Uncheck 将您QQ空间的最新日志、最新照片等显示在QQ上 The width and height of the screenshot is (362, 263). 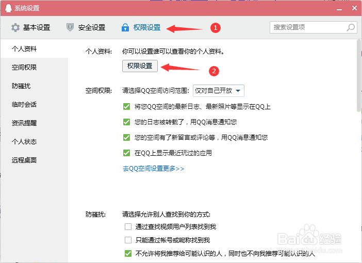point(126,106)
